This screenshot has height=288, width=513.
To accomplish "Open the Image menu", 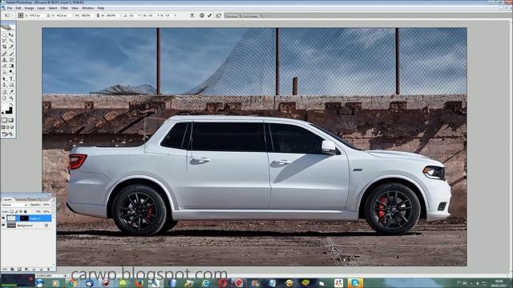I will coord(29,8).
